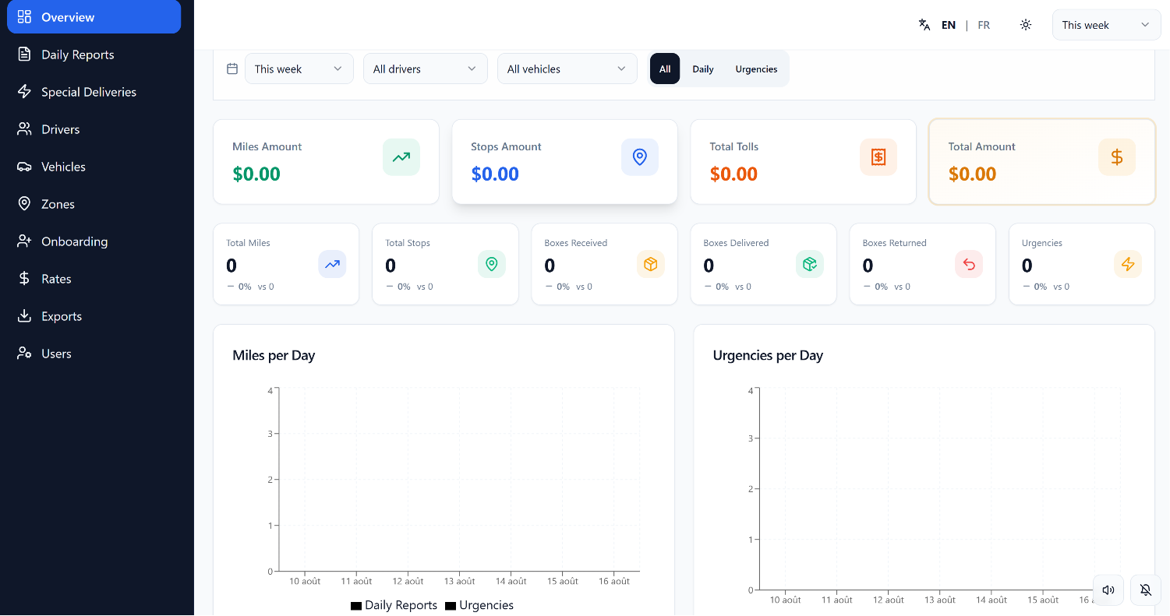This screenshot has width=1170, height=616.
Task: Click the Total Miles trend icon
Action: pos(333,265)
